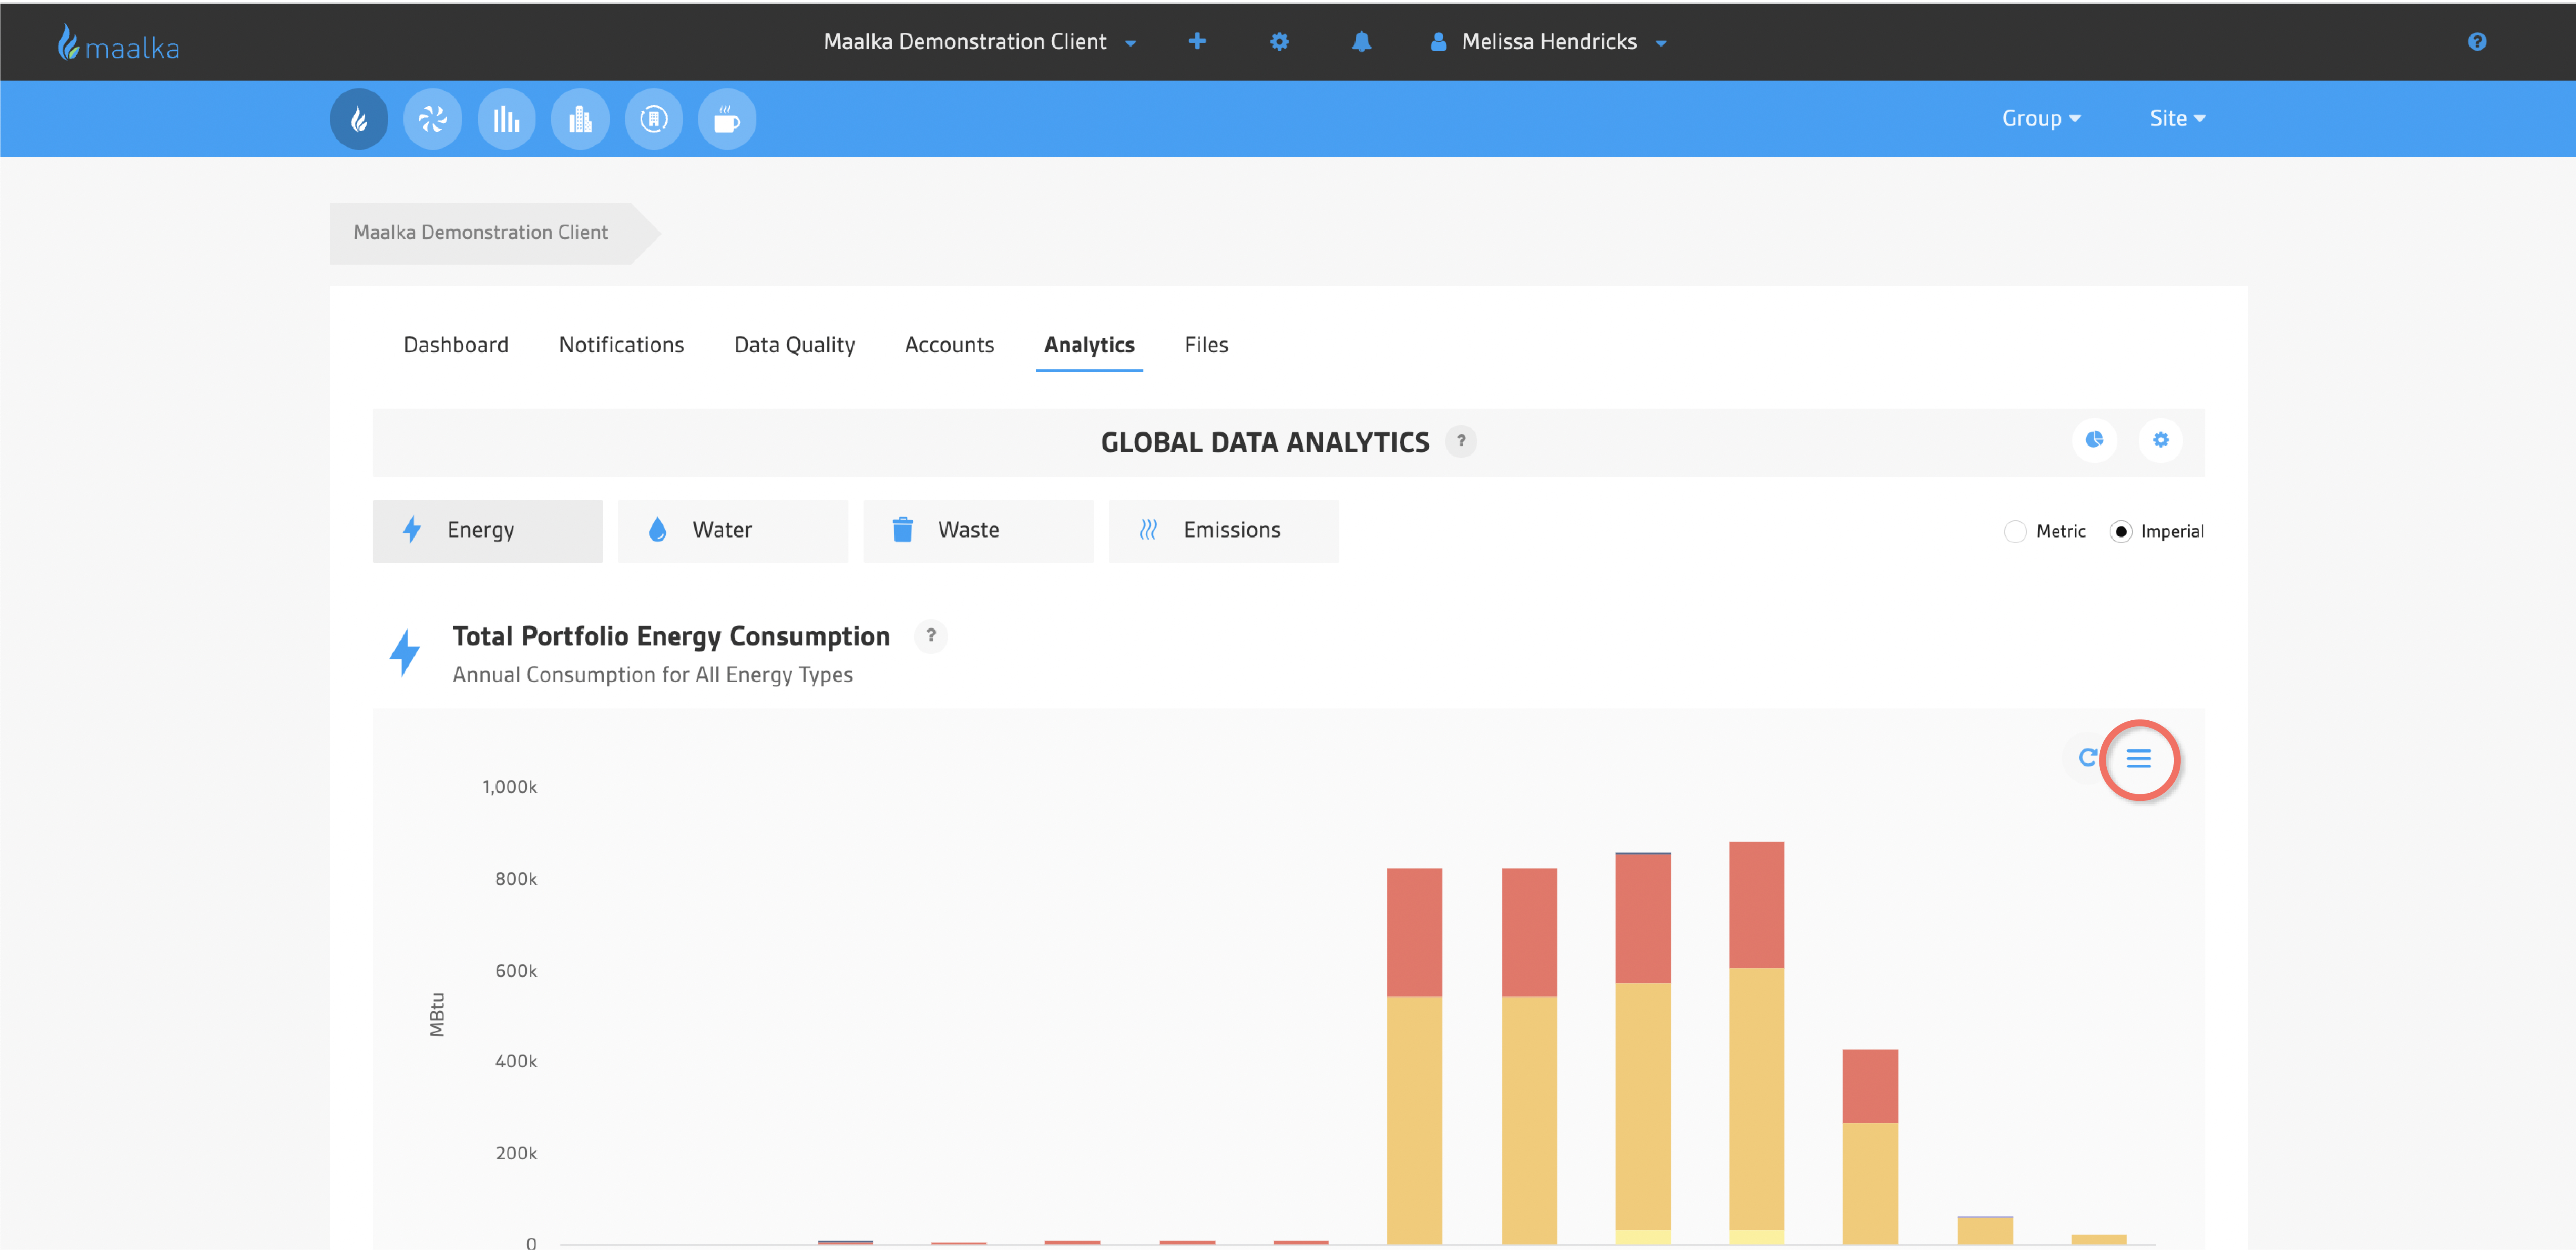The height and width of the screenshot is (1250, 2576).
Task: Select Water category button
Action: point(733,530)
